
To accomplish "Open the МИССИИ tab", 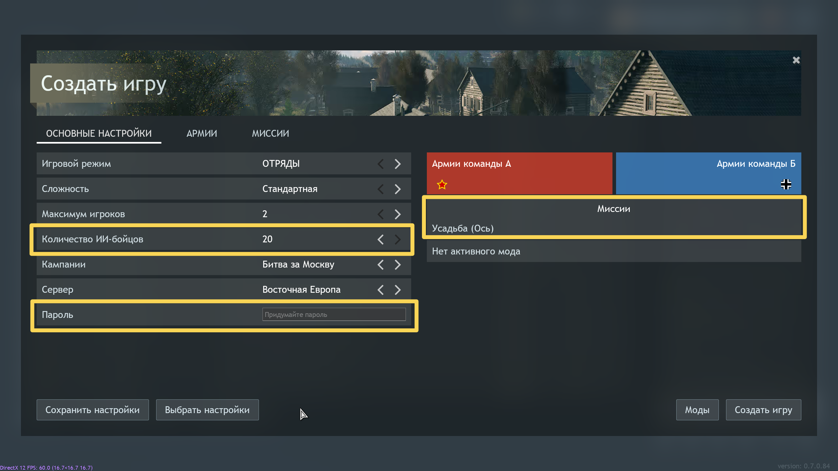I will [270, 133].
